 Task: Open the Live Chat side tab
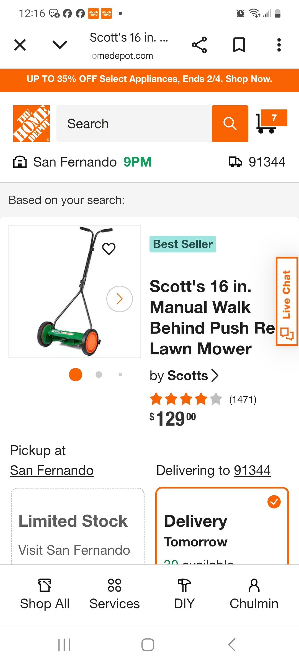point(287,301)
